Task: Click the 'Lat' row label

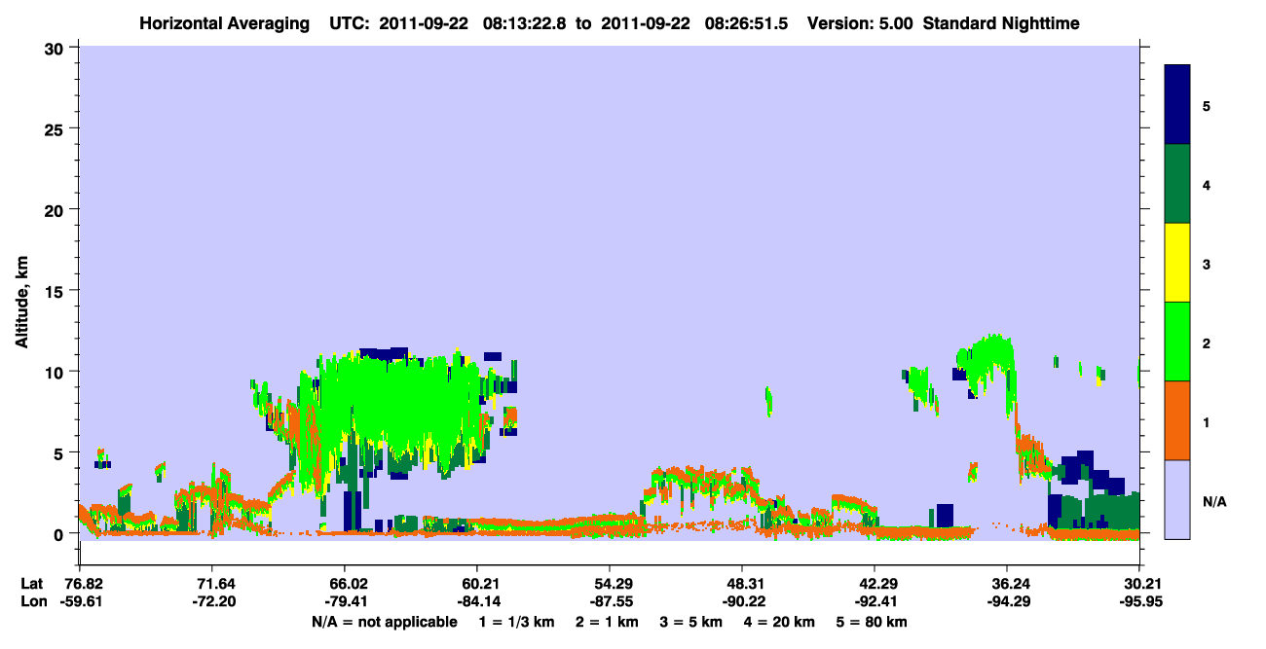Action: tap(31, 584)
